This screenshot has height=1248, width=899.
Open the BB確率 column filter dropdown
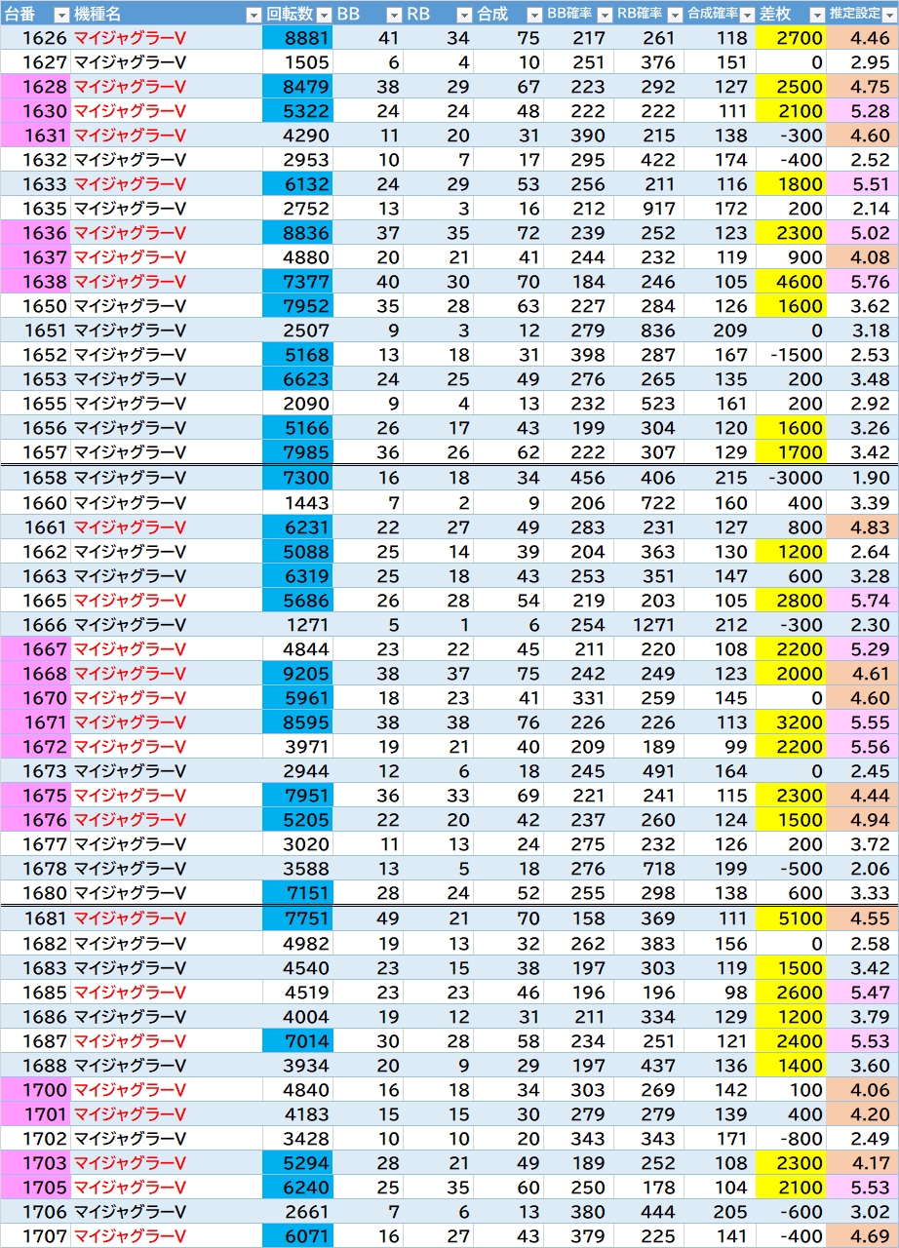pyautogui.click(x=605, y=15)
